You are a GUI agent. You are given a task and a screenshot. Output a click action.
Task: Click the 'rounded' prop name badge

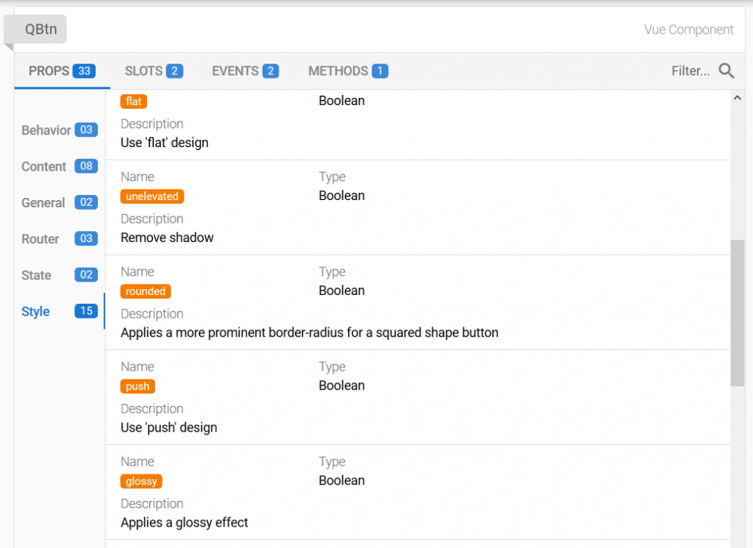pos(146,291)
